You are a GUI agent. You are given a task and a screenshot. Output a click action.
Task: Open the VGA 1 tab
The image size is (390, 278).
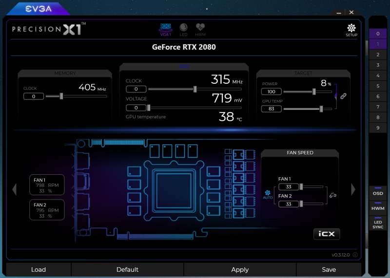(165, 30)
